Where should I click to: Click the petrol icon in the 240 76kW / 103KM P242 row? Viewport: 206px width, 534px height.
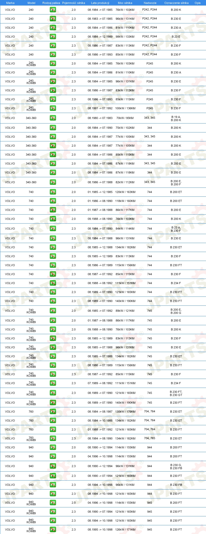(x=53, y=10)
